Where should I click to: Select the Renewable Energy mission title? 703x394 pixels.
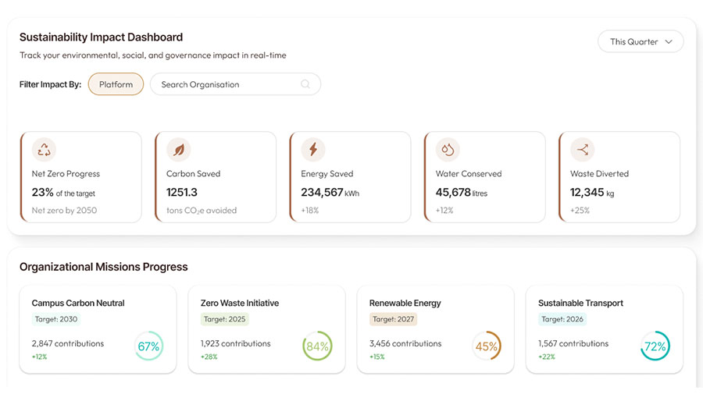click(405, 303)
